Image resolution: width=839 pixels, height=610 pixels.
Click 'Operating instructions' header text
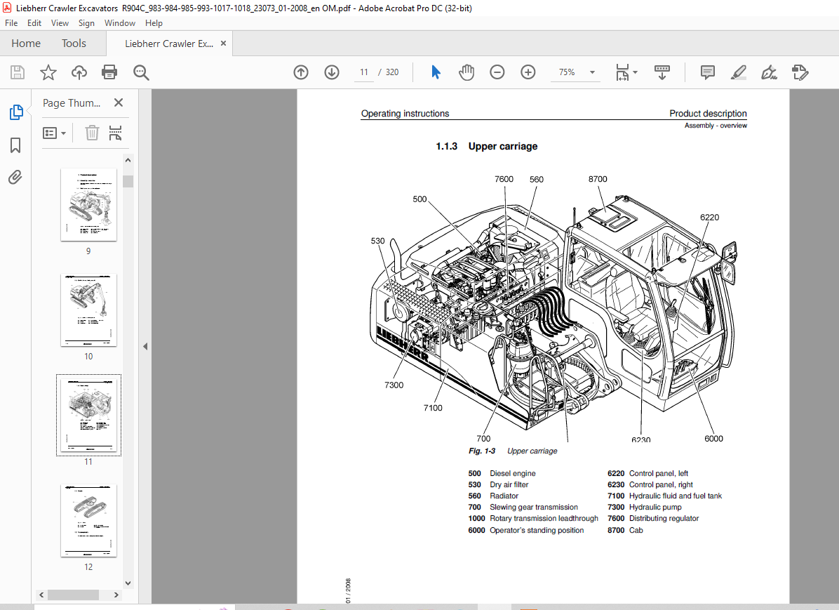pos(405,114)
